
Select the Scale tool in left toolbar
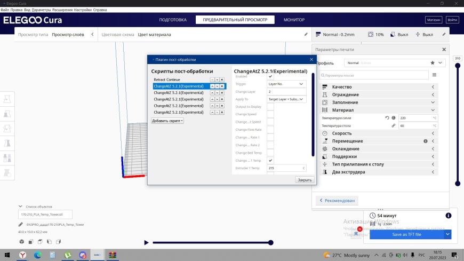[7, 114]
